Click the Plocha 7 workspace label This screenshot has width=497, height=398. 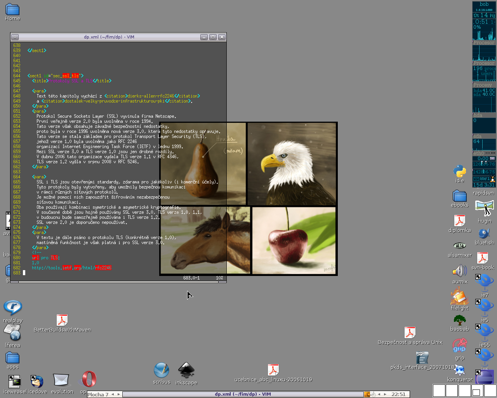pos(98,395)
